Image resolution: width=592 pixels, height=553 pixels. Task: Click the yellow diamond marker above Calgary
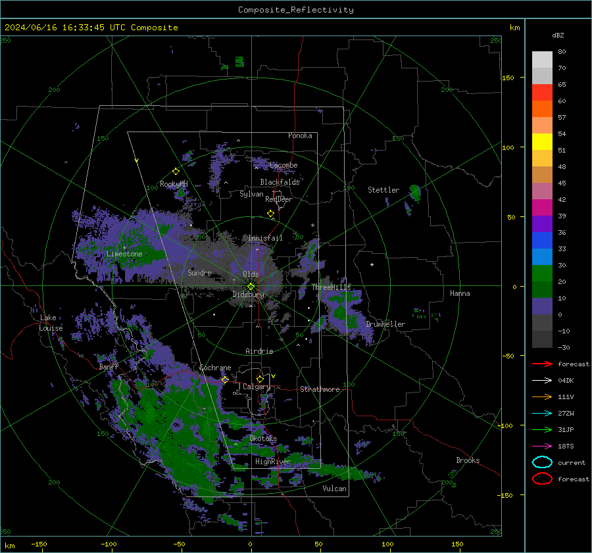pyautogui.click(x=260, y=379)
